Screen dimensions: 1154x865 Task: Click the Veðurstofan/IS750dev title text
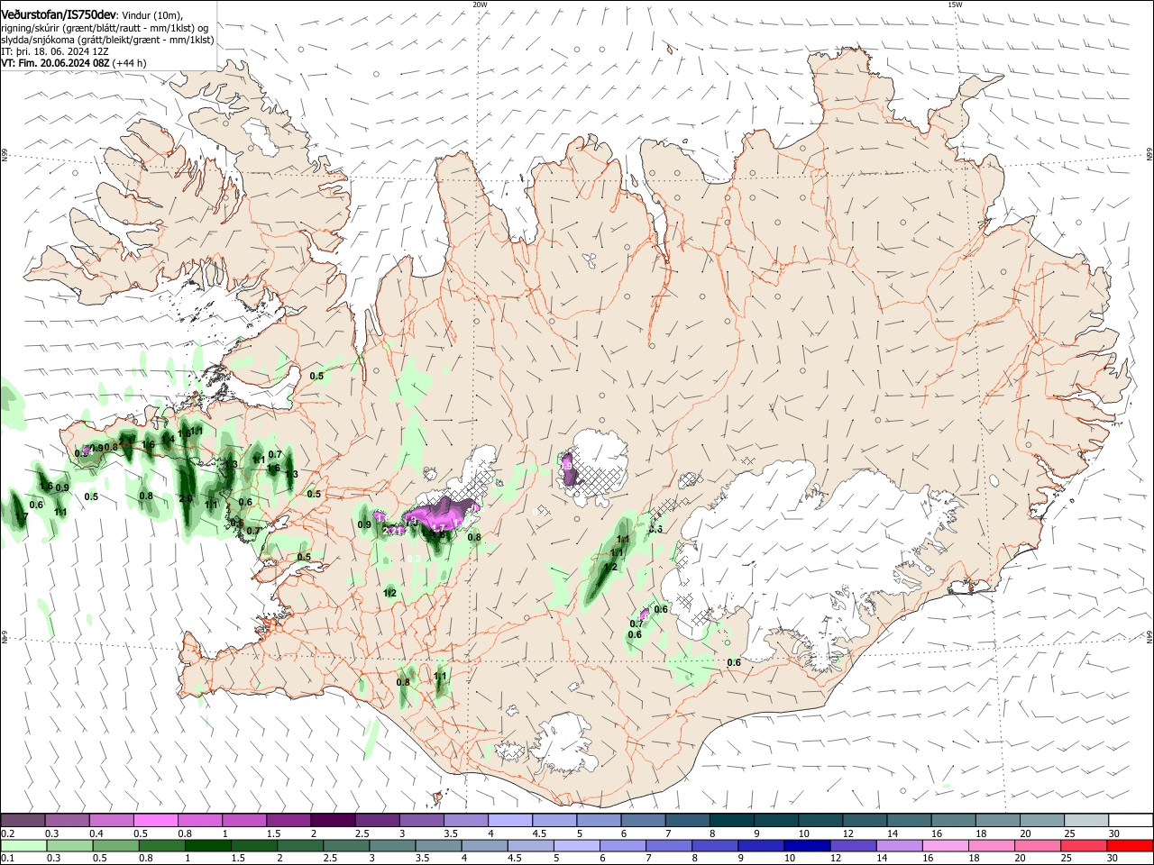coord(59,14)
